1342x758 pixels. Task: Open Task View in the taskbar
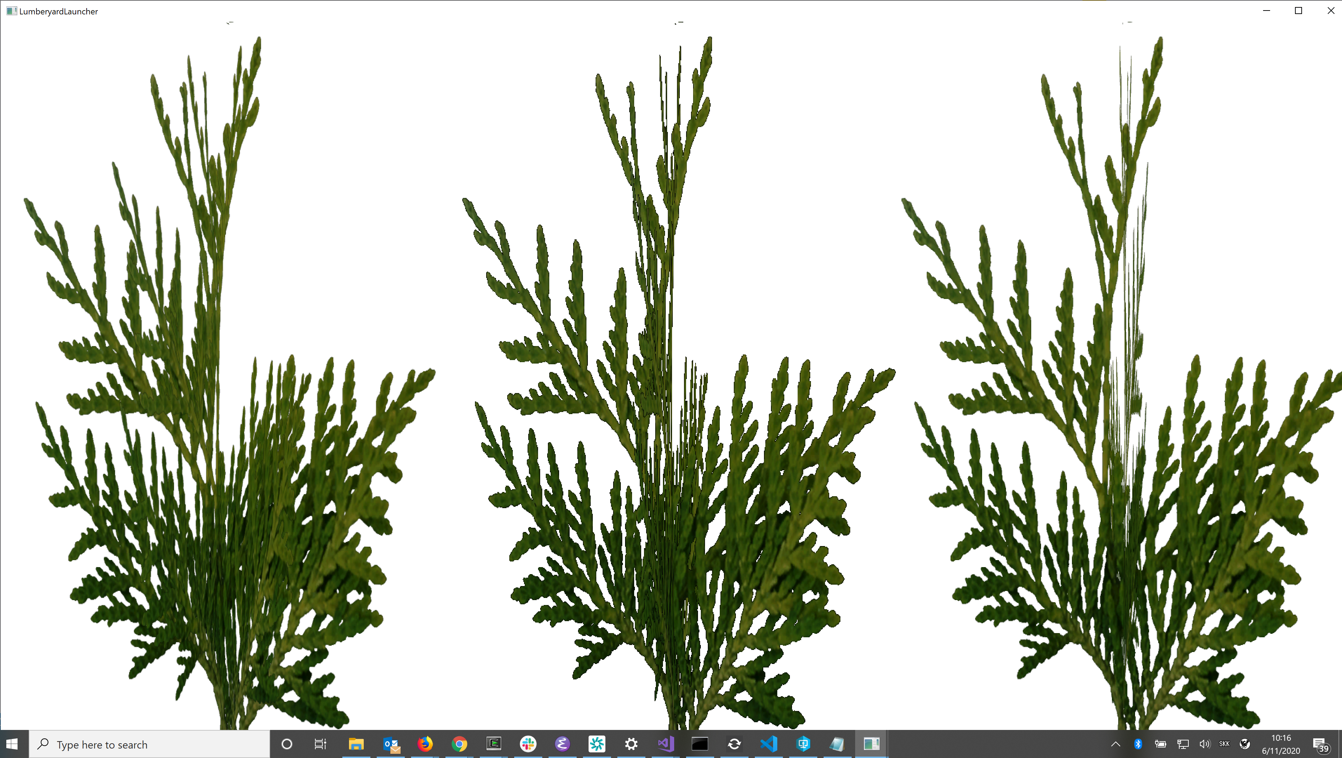pos(320,744)
